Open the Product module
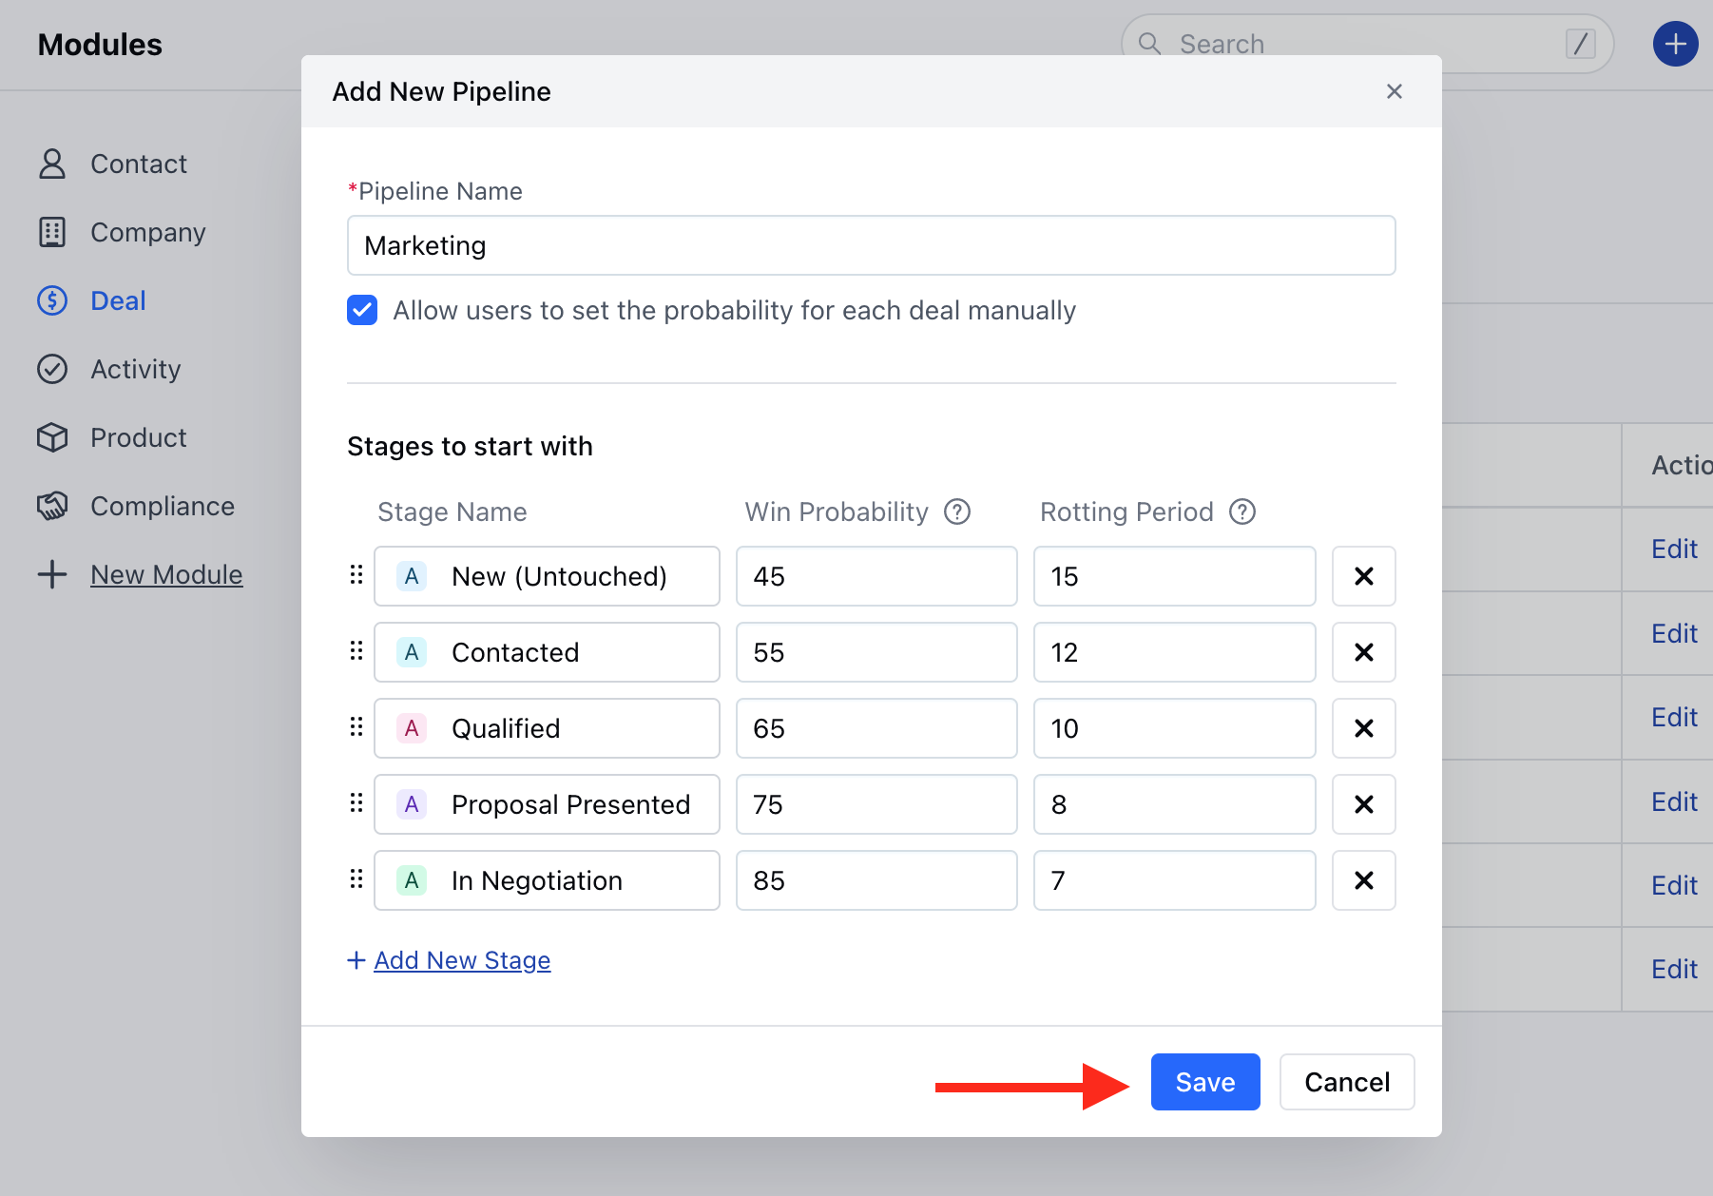 pyautogui.click(x=138, y=437)
